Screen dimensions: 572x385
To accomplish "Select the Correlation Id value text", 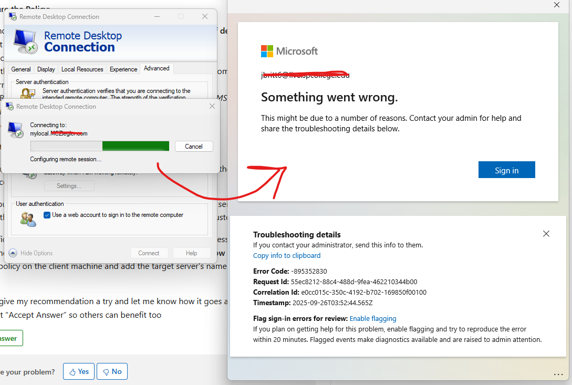I will click(363, 293).
